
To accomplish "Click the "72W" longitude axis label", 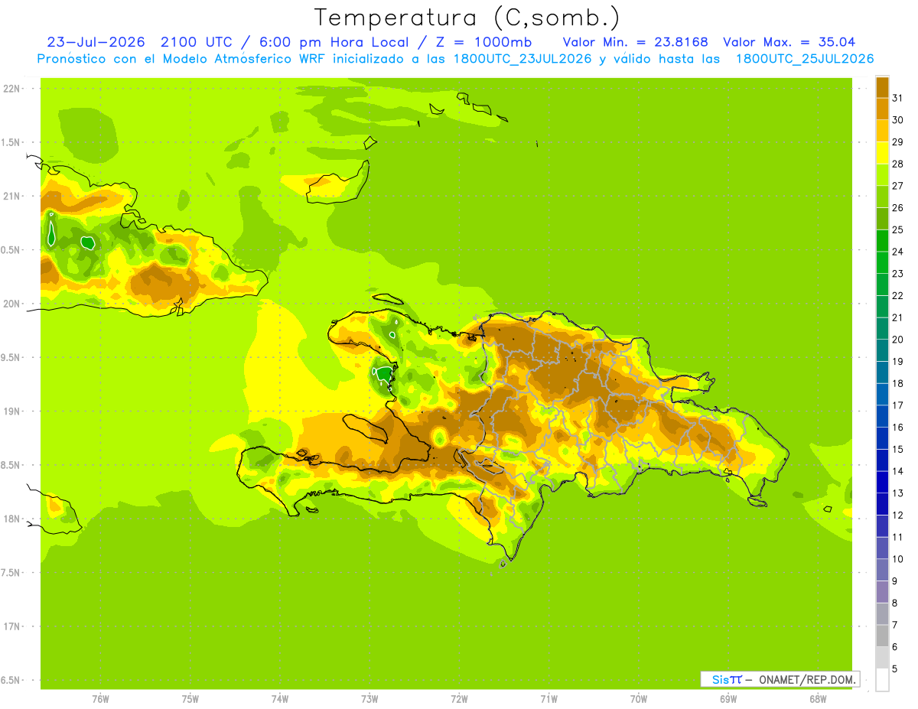I will click(x=459, y=699).
